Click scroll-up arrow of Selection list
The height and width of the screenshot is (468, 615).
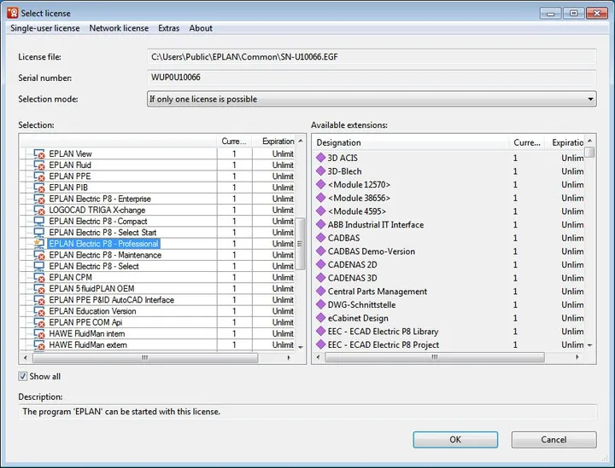pyautogui.click(x=301, y=141)
